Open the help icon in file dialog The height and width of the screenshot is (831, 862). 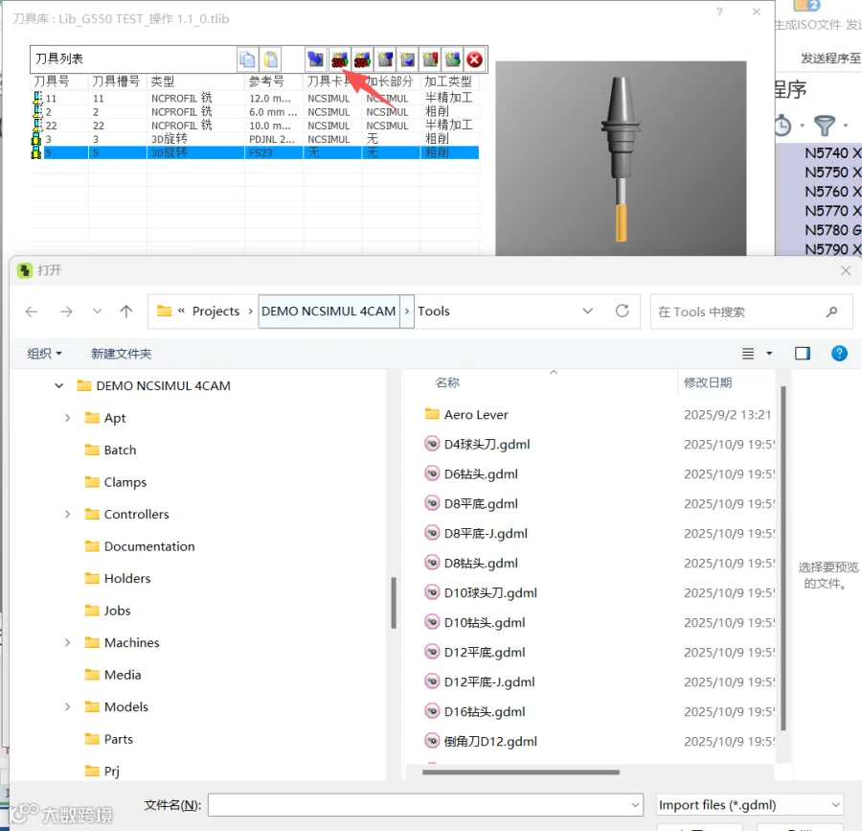click(839, 353)
